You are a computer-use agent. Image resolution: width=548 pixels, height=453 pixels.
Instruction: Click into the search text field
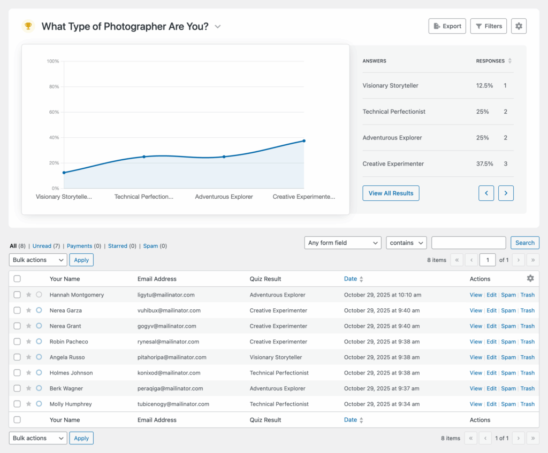click(468, 243)
